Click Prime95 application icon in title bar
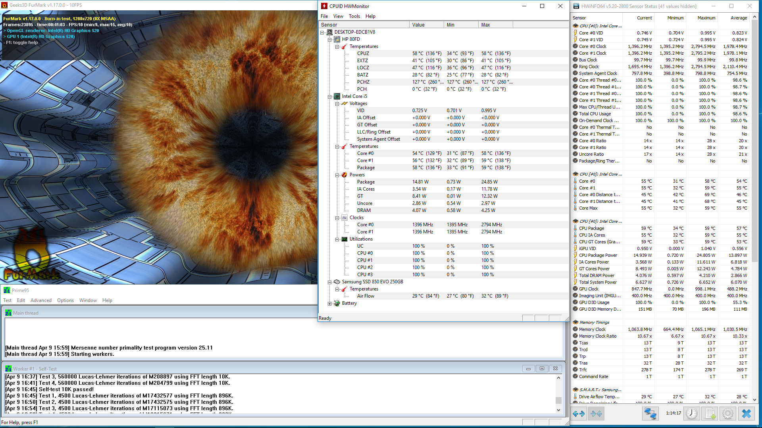The image size is (762, 428). (7, 290)
